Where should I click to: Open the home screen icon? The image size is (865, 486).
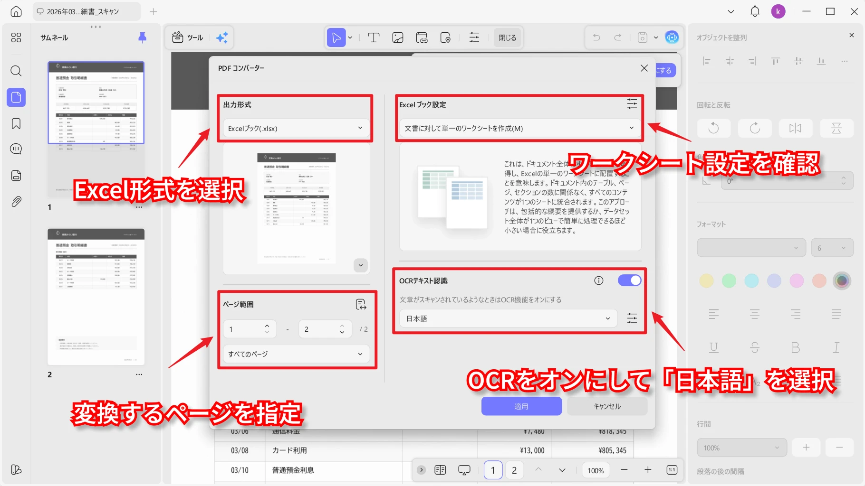[16, 11]
